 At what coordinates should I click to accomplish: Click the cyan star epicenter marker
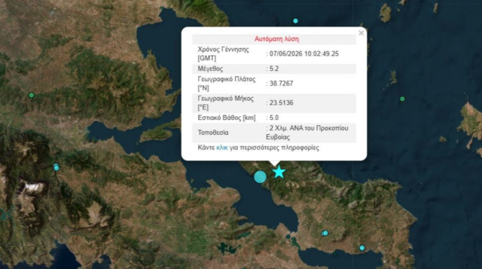tap(279, 172)
